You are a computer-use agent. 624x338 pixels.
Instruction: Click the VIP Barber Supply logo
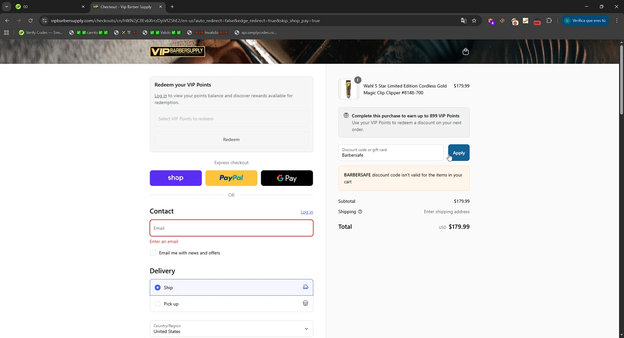click(177, 52)
